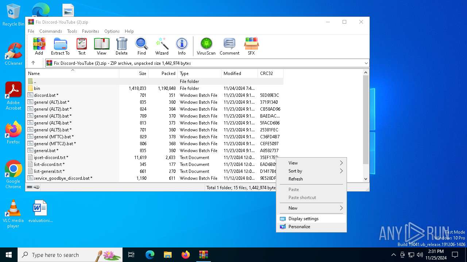This screenshot has width=467, height=262.
Task: Show hidden system tray icons chevron
Action: [x=393, y=255]
